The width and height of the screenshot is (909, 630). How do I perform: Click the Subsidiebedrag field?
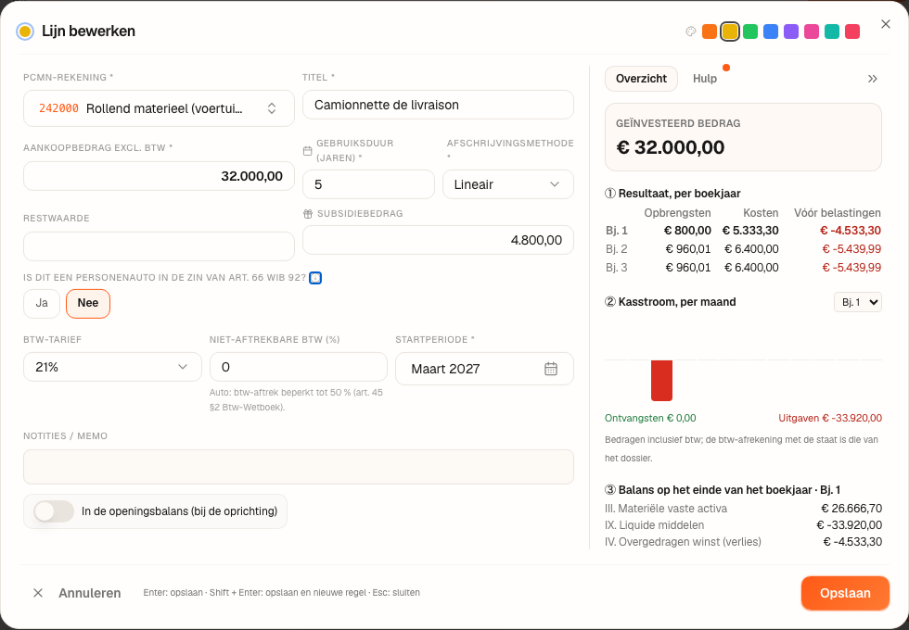(438, 240)
